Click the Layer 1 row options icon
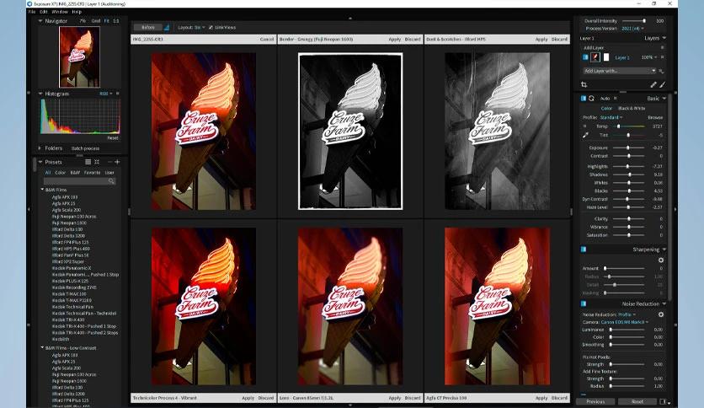 tap(662, 57)
